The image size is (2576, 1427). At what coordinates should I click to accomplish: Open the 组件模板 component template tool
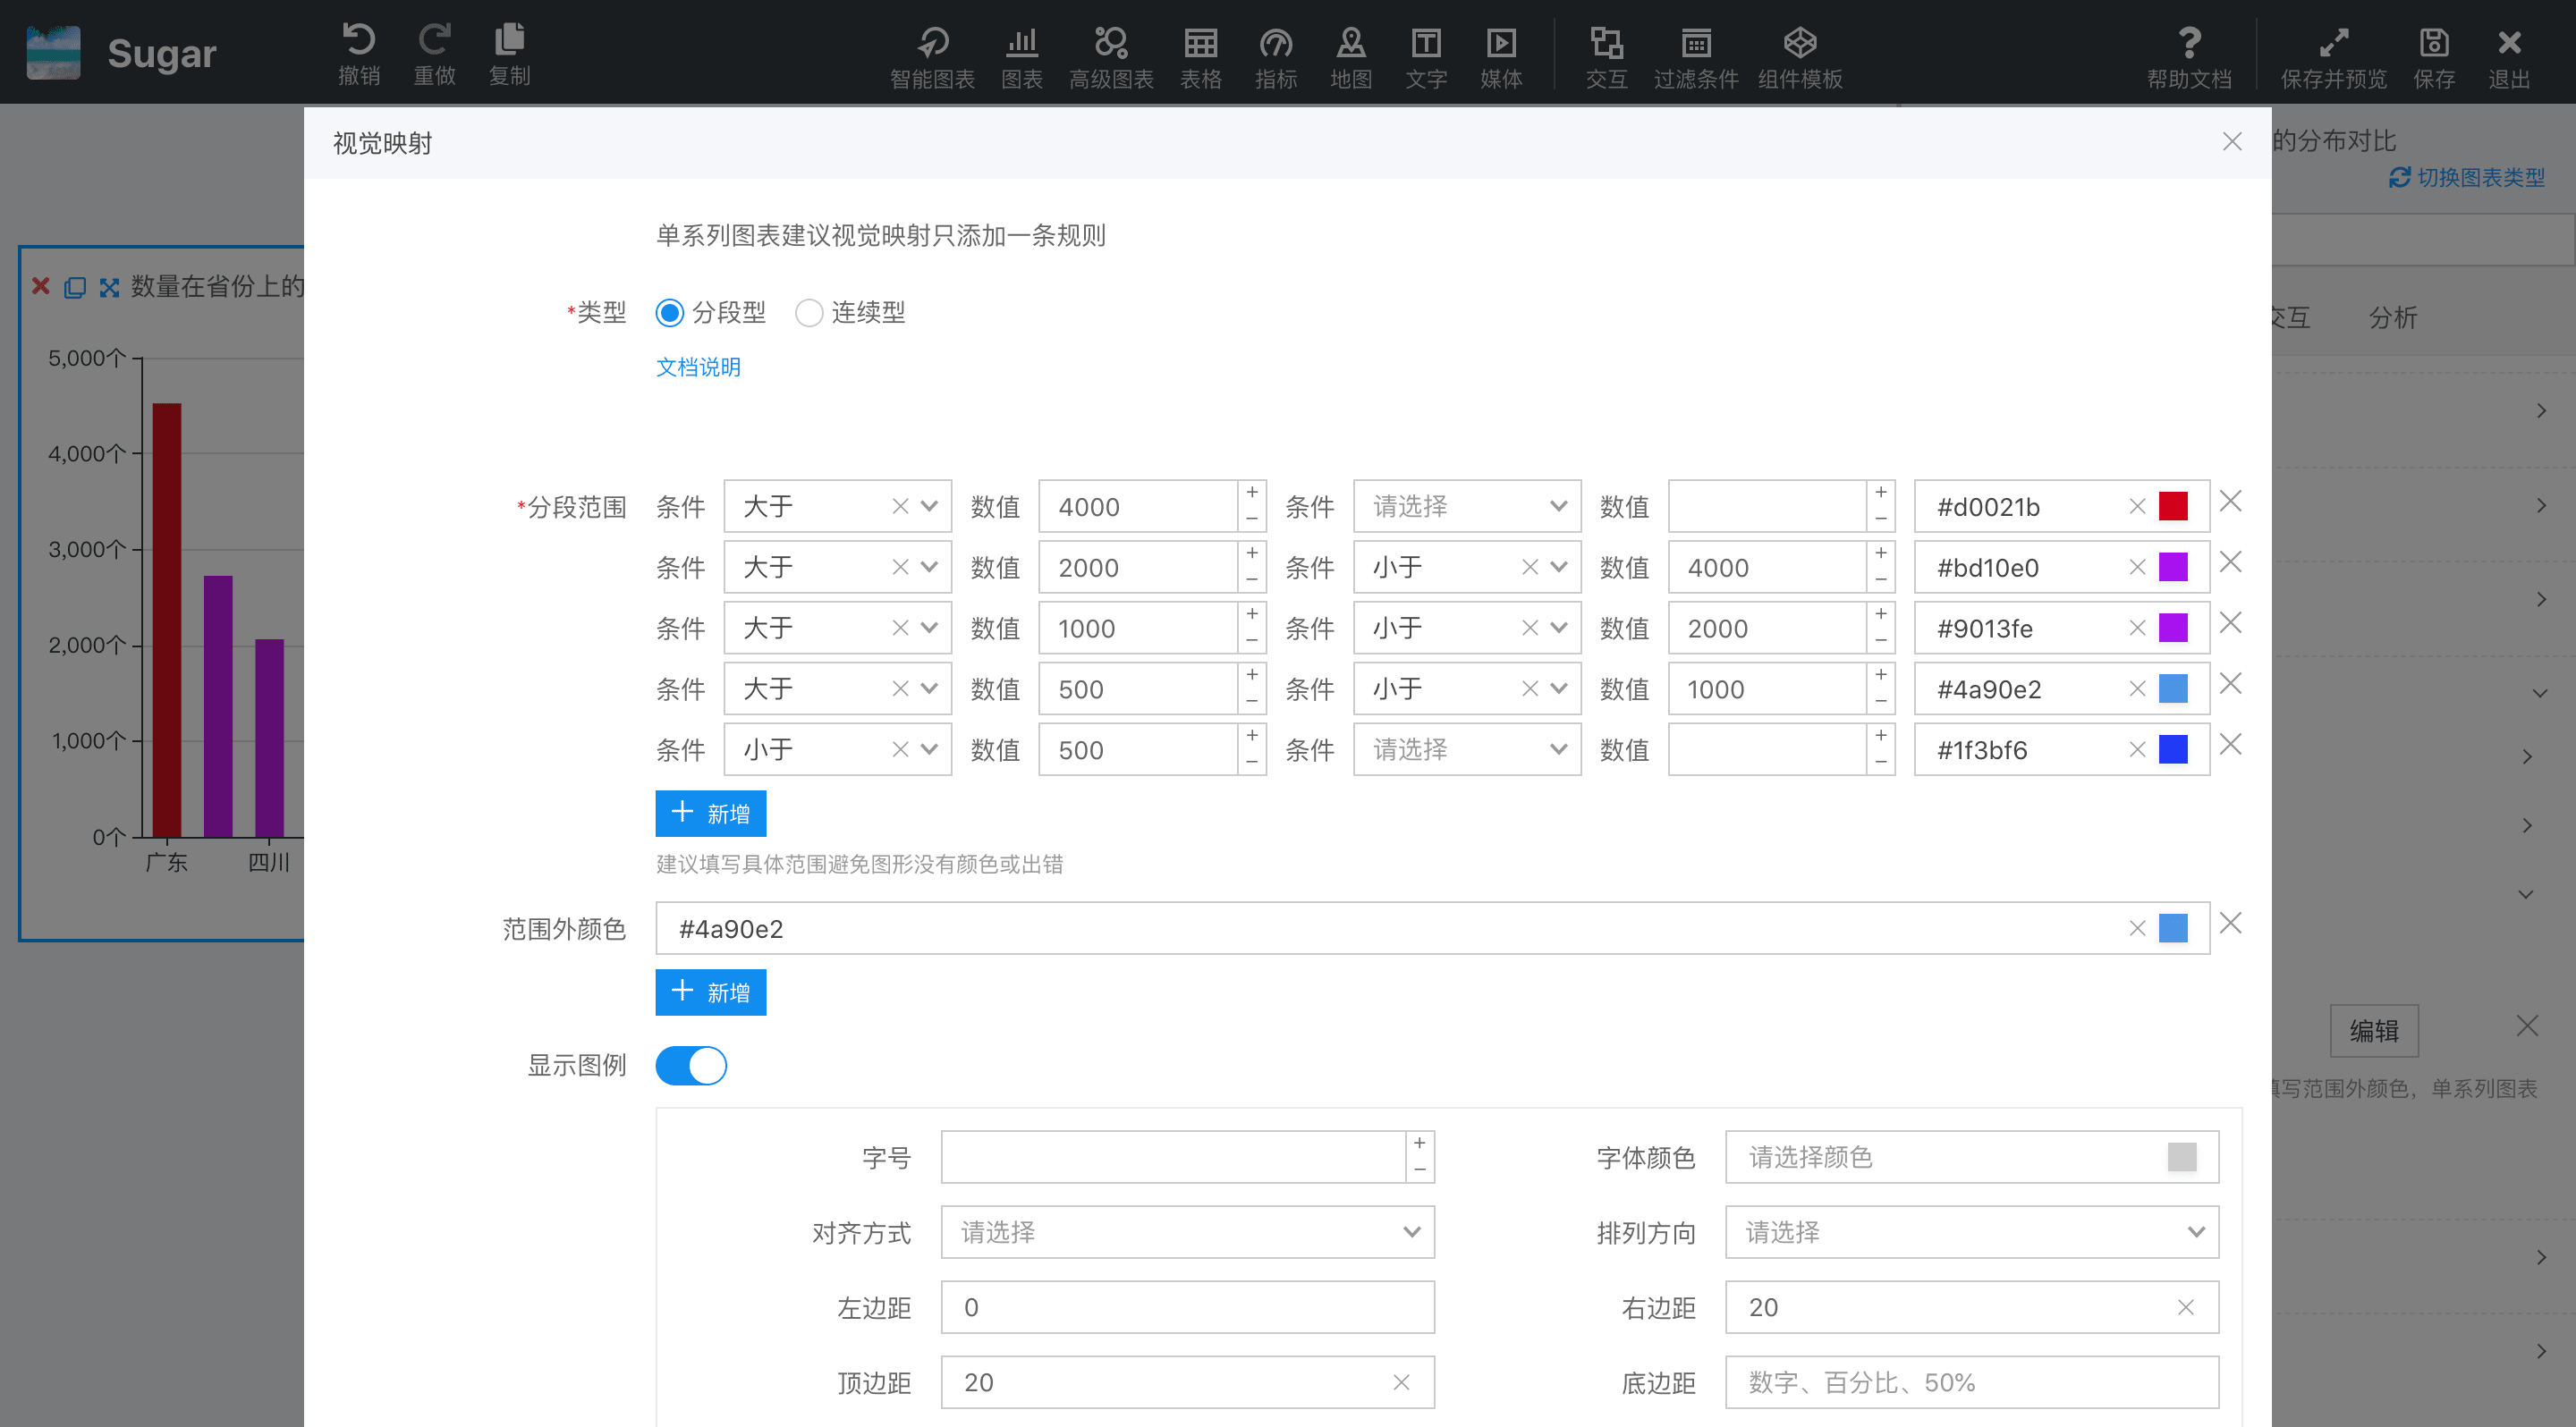[x=1800, y=57]
